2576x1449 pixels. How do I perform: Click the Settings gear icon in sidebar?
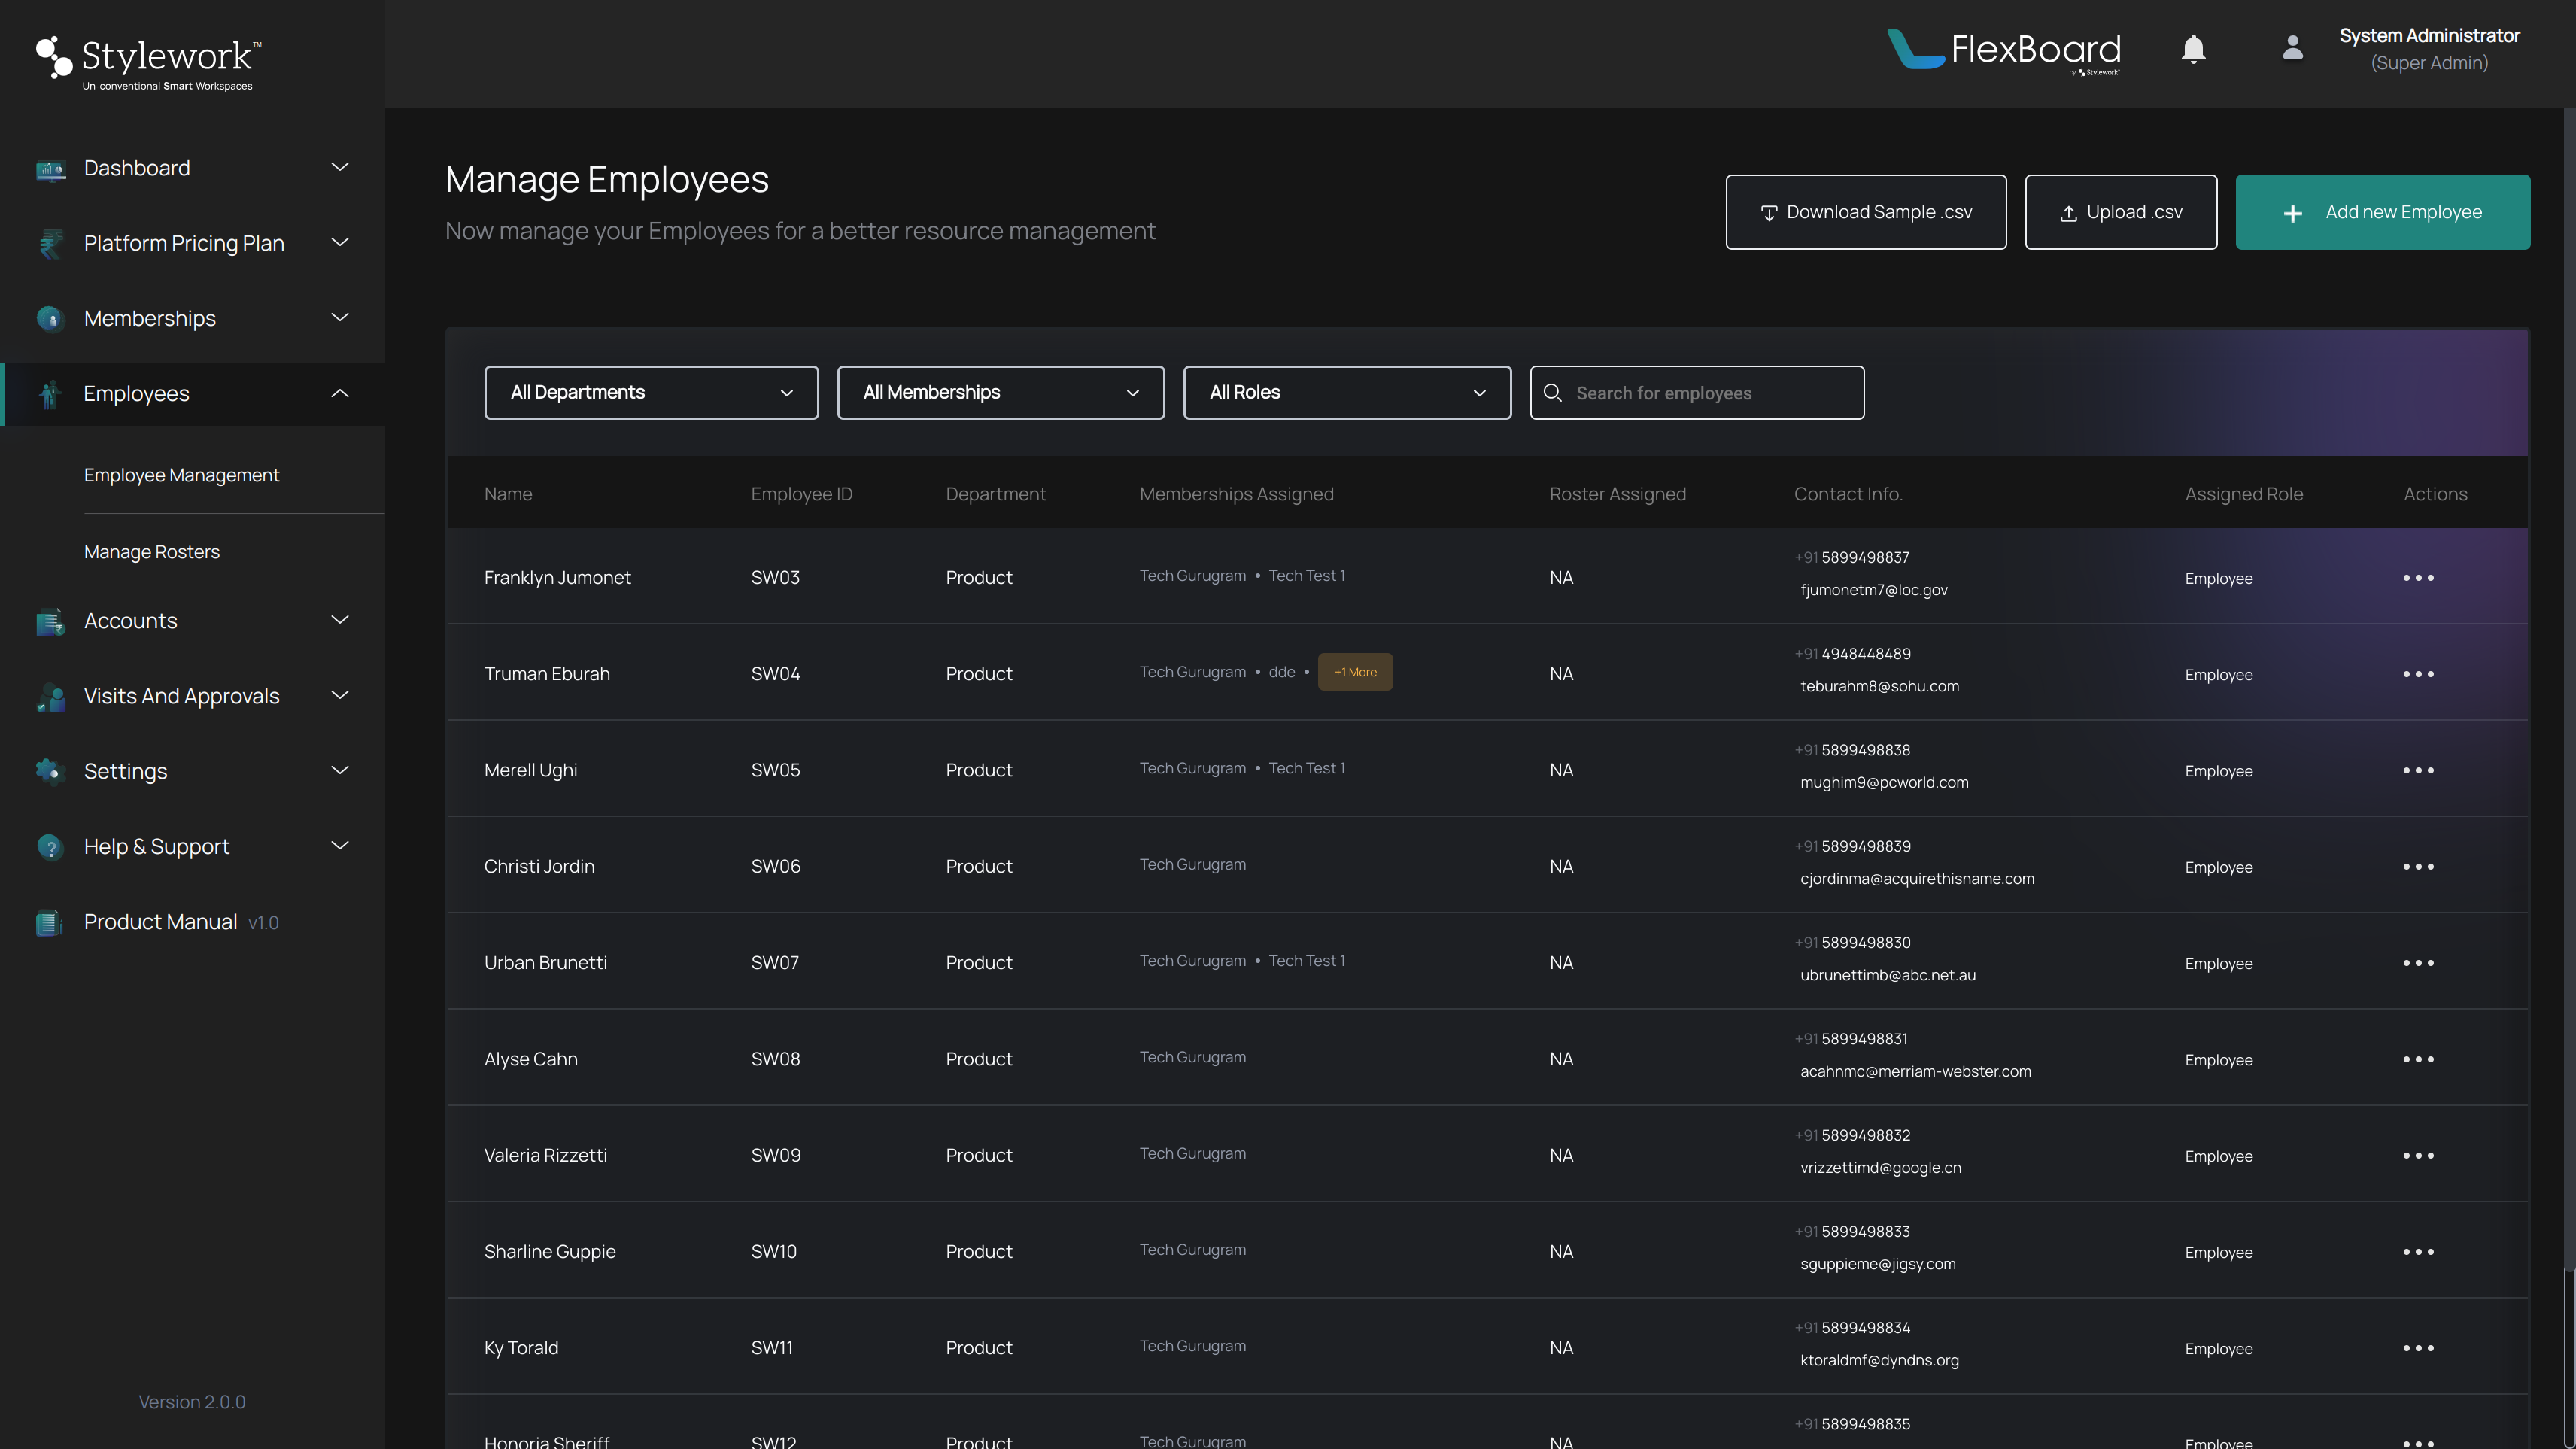click(x=50, y=772)
